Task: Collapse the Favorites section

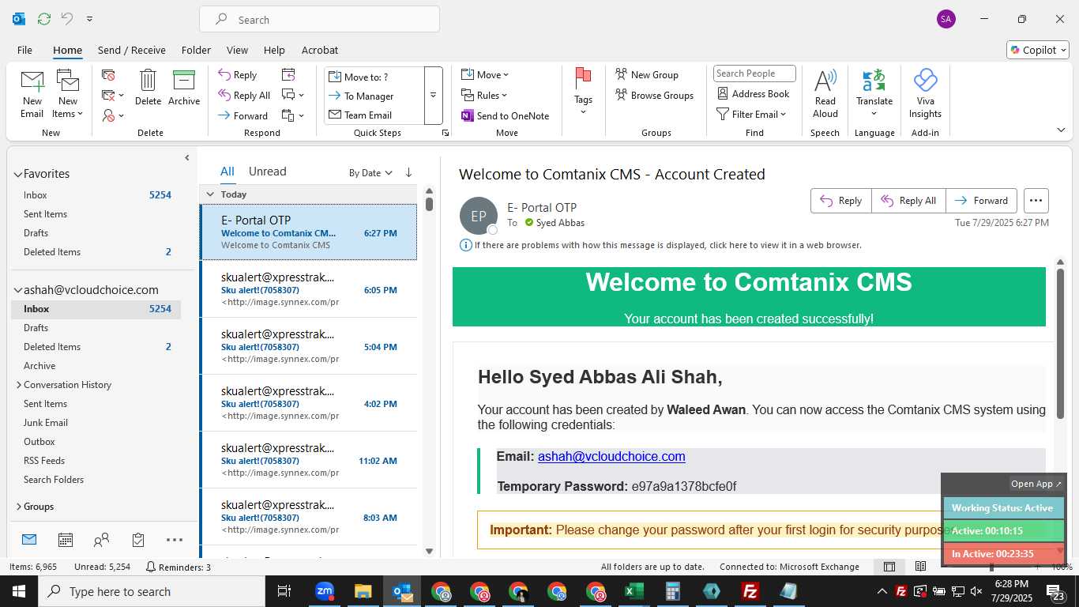Action: click(x=17, y=174)
